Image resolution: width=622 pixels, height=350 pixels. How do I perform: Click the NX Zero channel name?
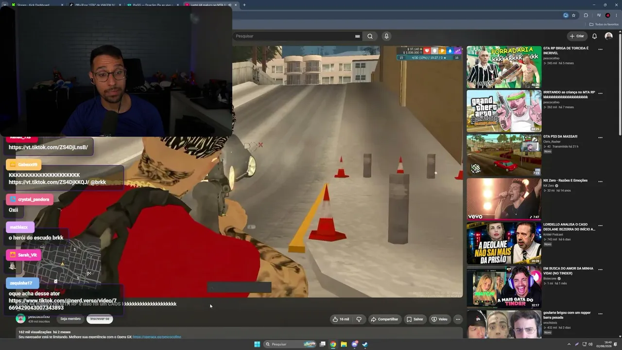(549, 186)
